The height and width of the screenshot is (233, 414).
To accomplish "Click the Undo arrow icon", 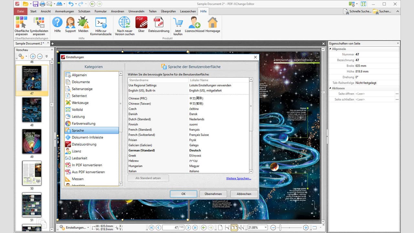I will click(71, 4).
